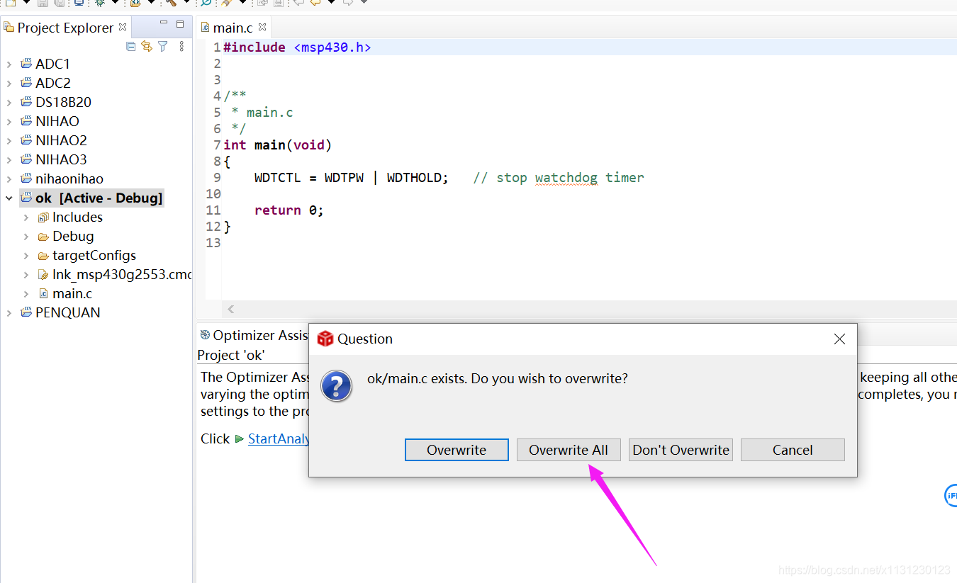Select the main.c editor tab

(233, 28)
